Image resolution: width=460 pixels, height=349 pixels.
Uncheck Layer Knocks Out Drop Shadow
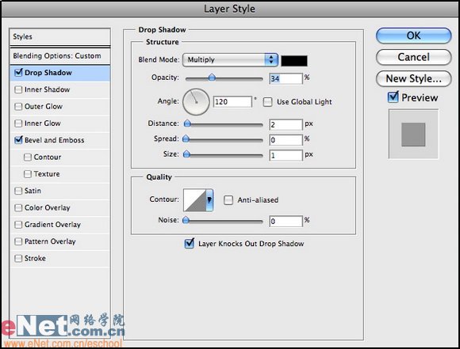[x=190, y=243]
